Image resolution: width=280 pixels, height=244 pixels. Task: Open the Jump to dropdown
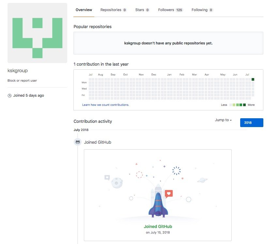click(x=223, y=120)
